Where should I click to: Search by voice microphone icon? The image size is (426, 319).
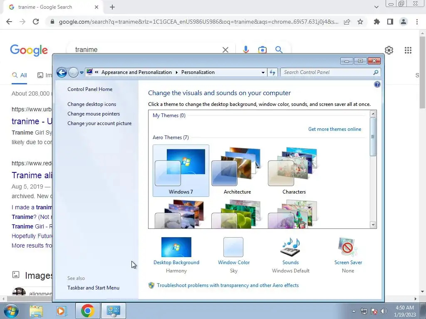pyautogui.click(x=245, y=50)
